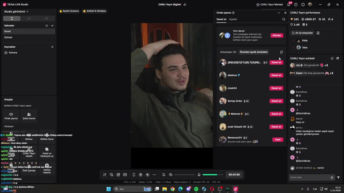The width and height of the screenshot is (344, 193).
Task: Mute the microphone icon
Action: coord(199,175)
